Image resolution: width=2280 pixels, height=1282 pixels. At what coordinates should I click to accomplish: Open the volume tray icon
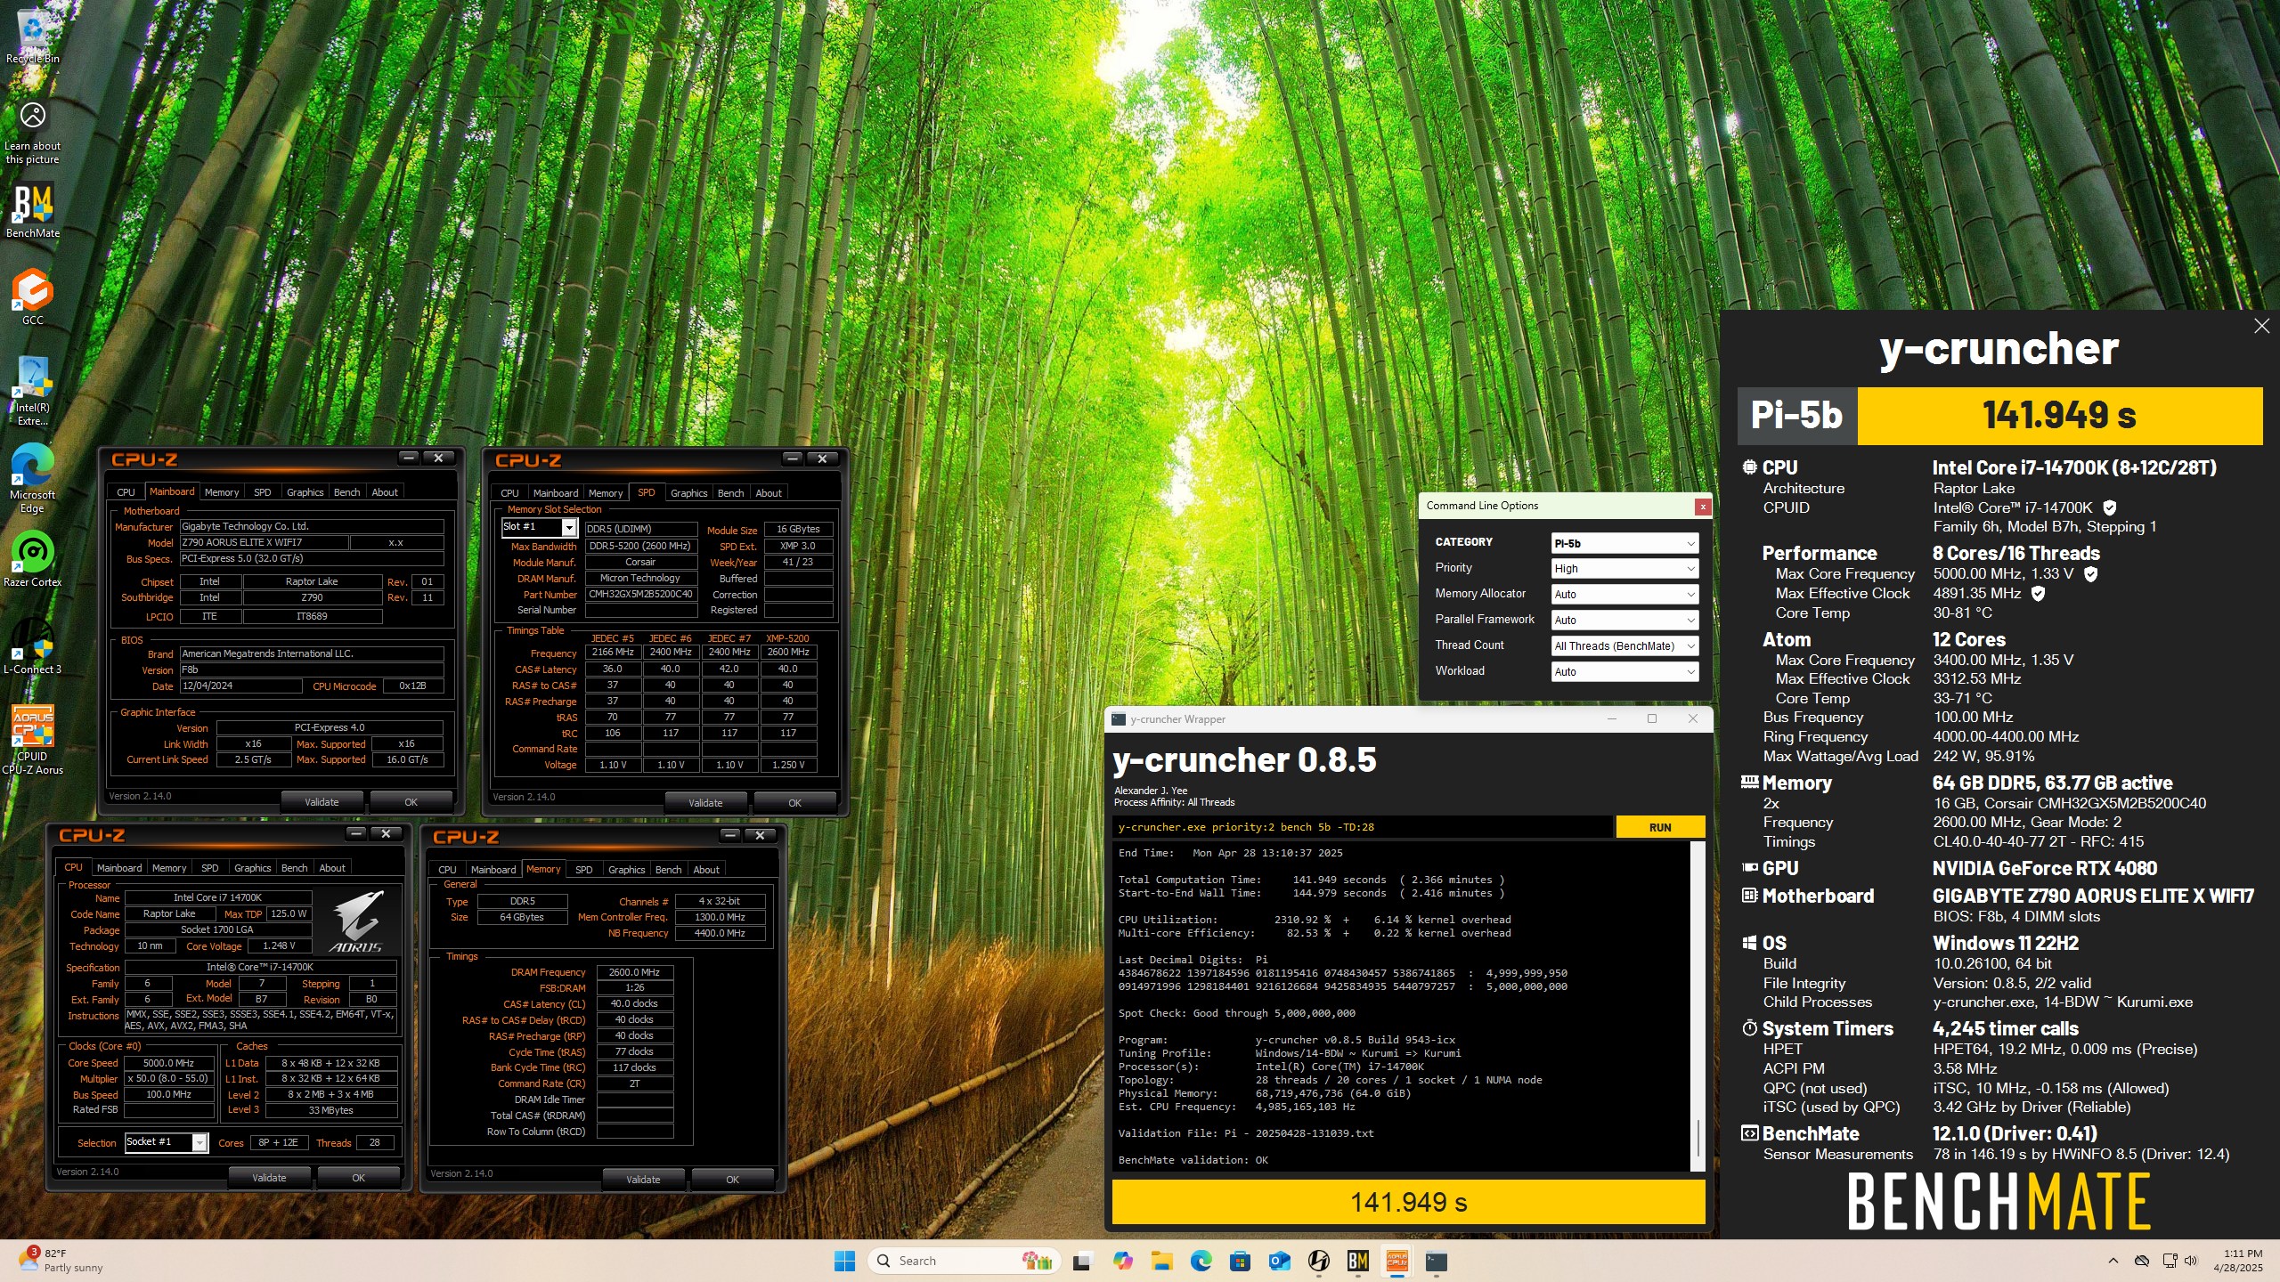click(2191, 1261)
